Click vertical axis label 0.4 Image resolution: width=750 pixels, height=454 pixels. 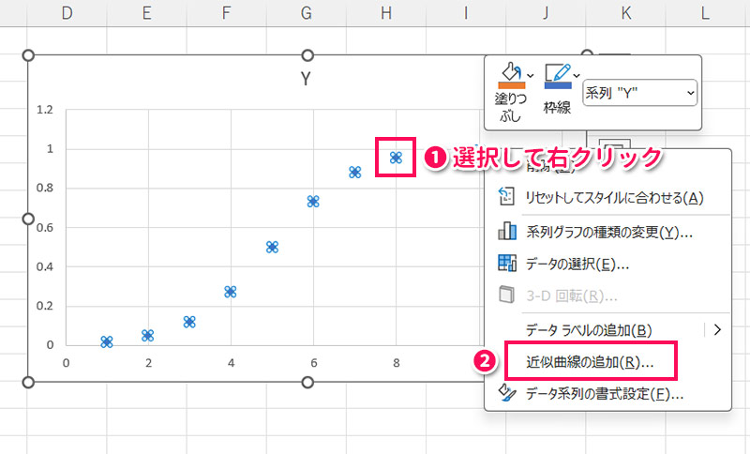pyautogui.click(x=45, y=266)
